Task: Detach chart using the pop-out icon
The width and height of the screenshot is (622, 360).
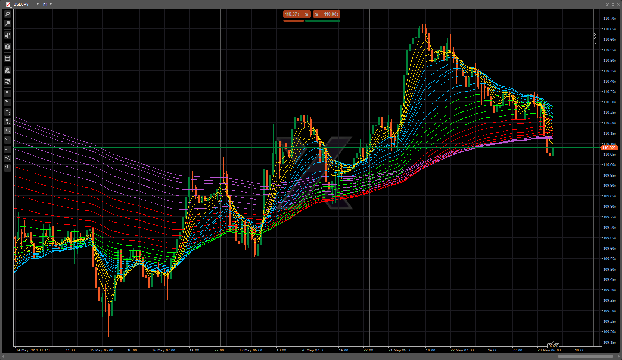Action: click(x=607, y=4)
